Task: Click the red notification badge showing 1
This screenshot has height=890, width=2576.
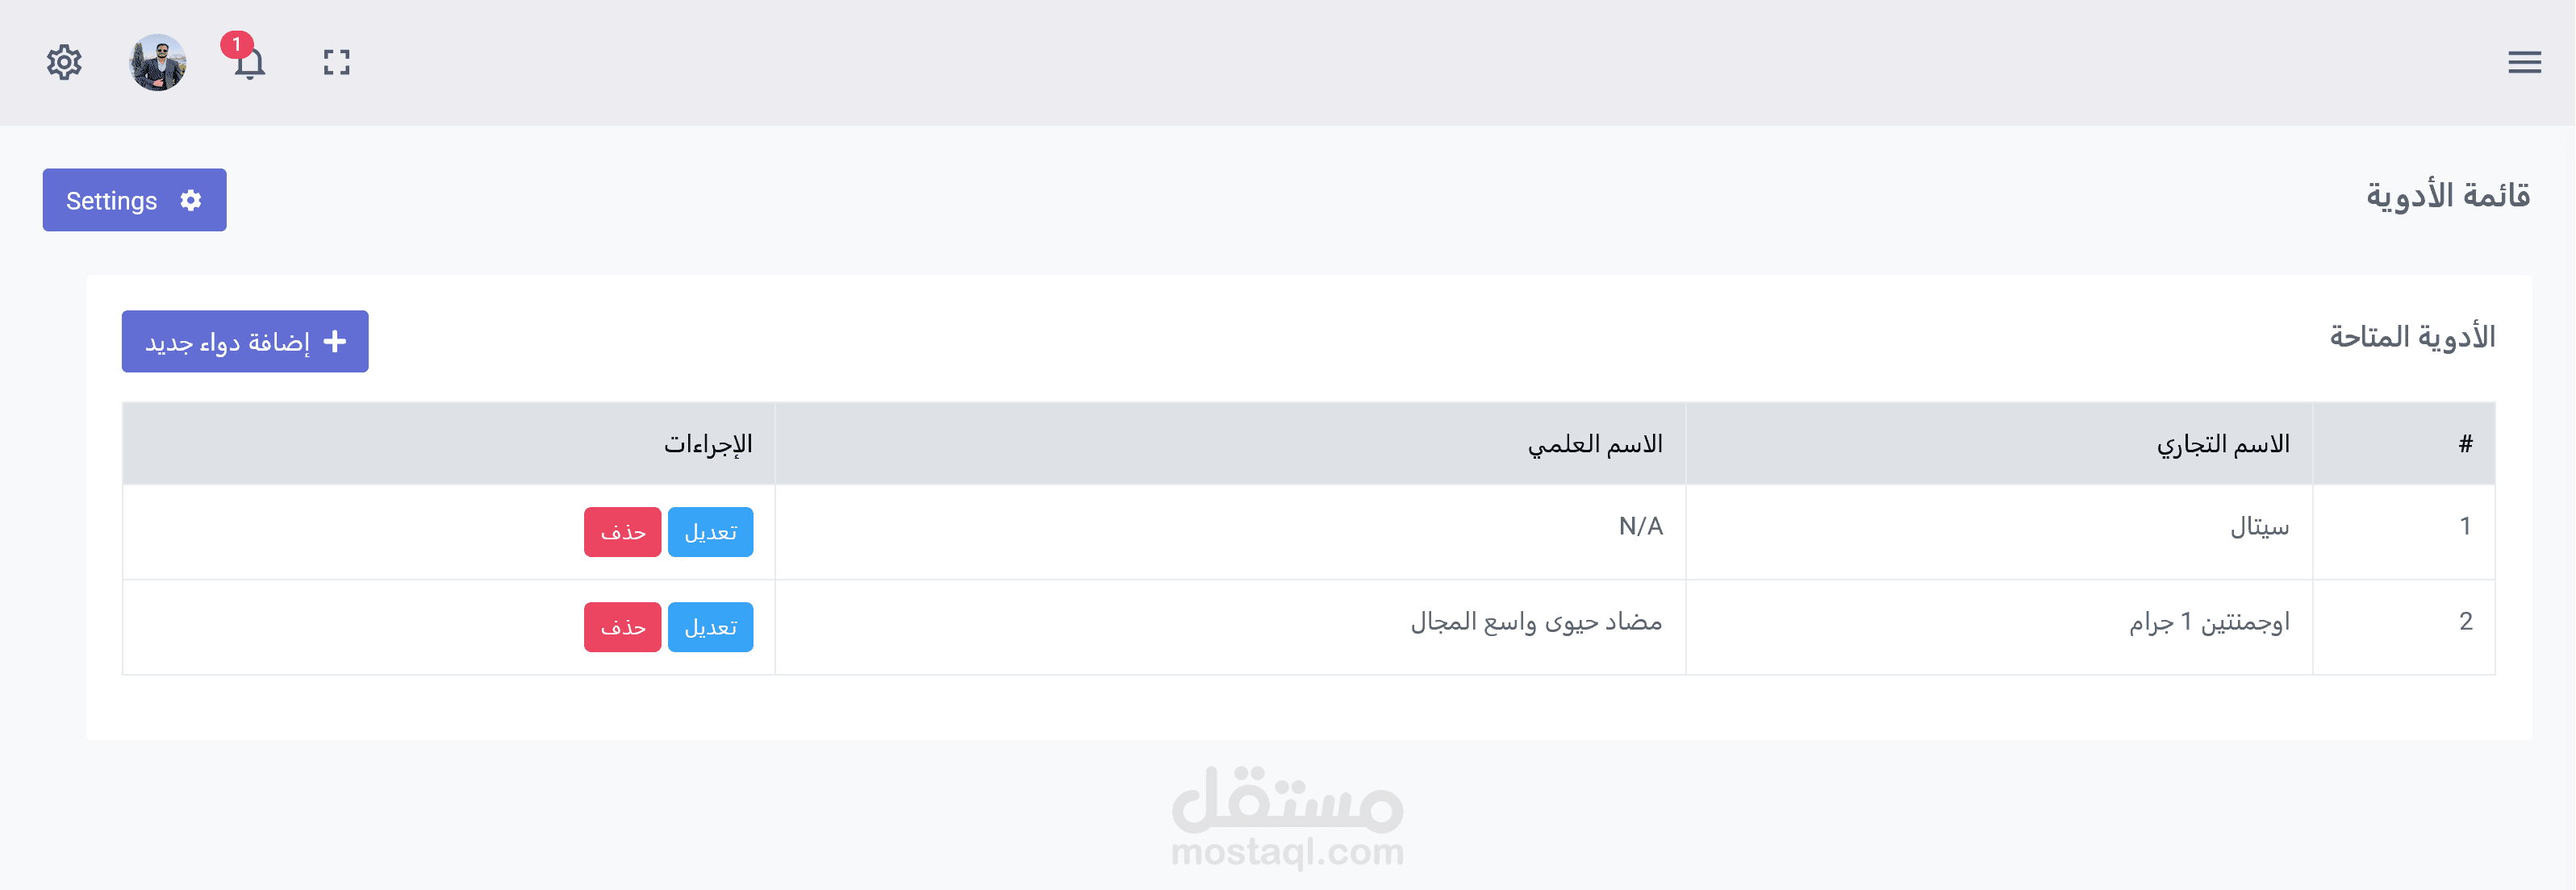Action: [236, 44]
